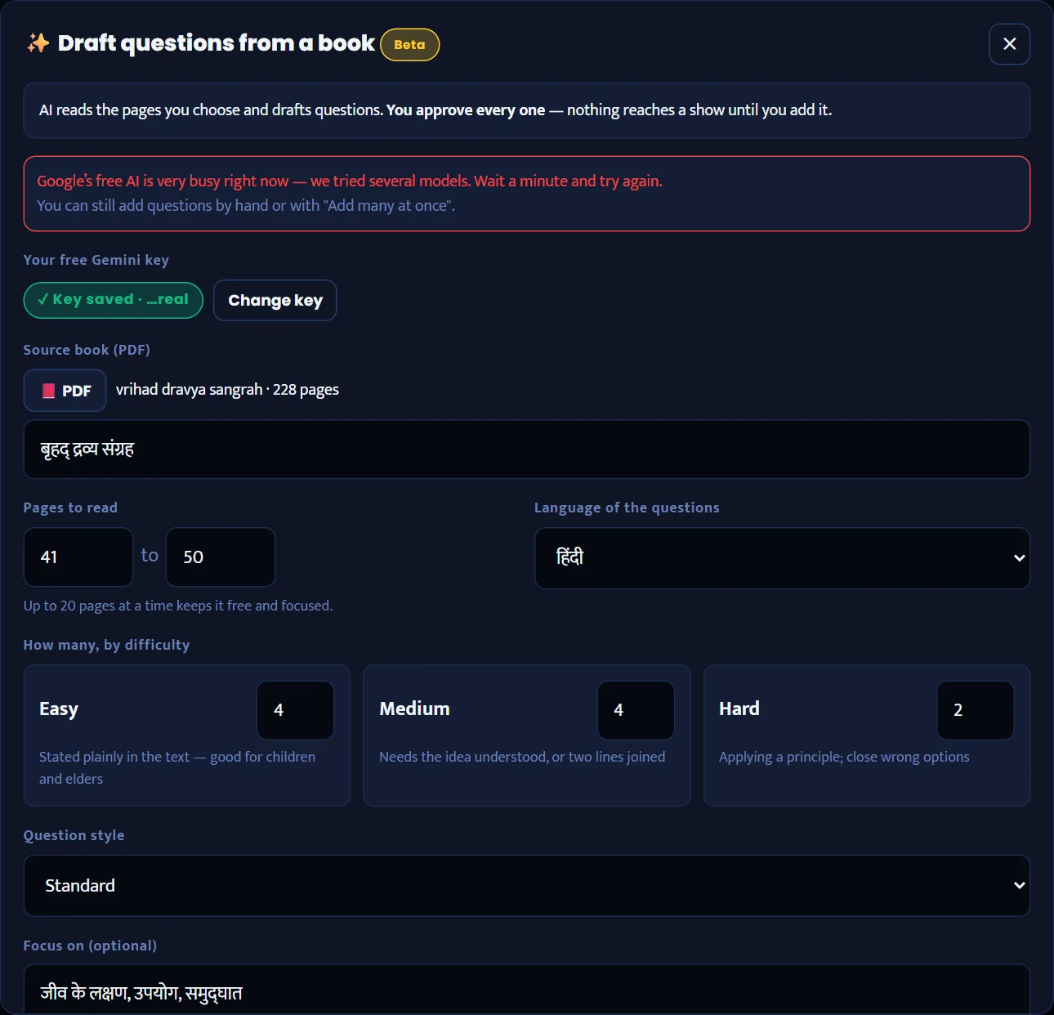Click the Medium question count field
The height and width of the screenshot is (1015, 1054).
(x=636, y=710)
